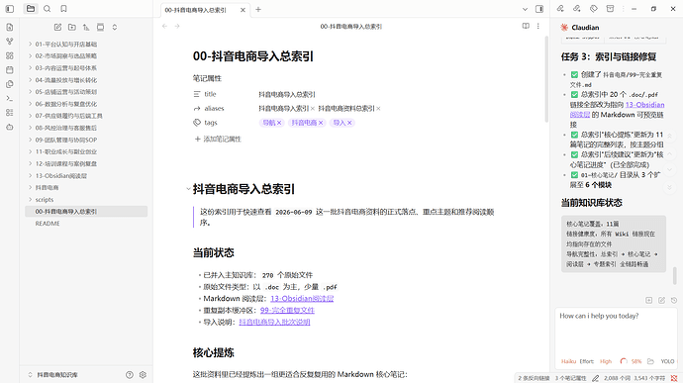This screenshot has height=383, width=683.
Task: Open the canvas ribbon icon
Action: 10,55
